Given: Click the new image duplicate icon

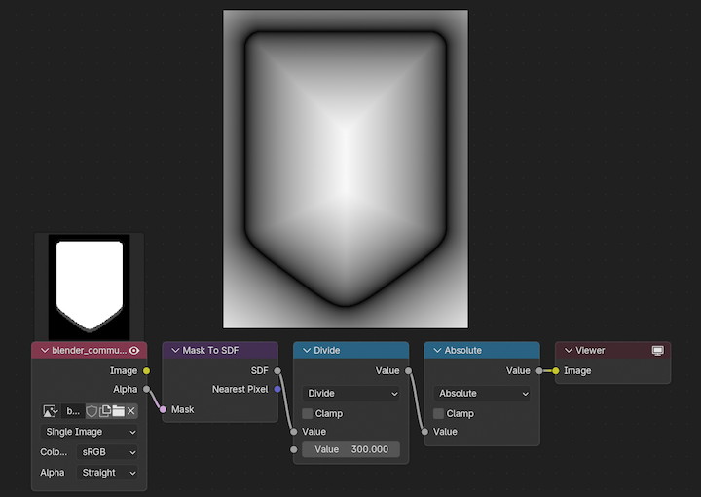Looking at the screenshot, I should point(105,411).
